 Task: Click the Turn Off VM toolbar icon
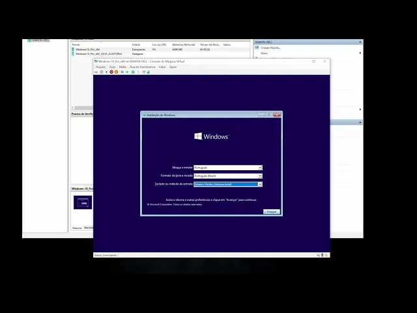click(107, 72)
